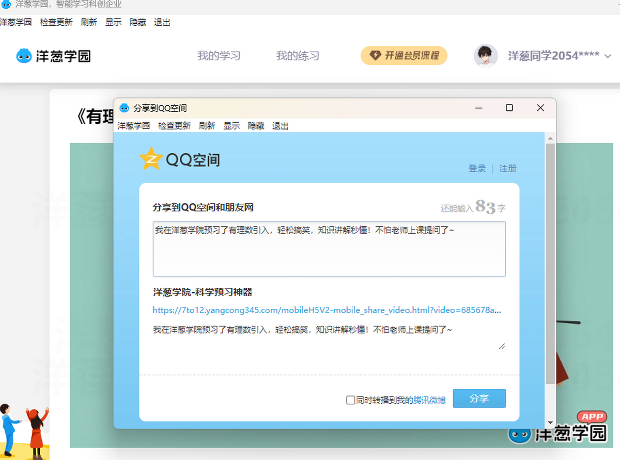Viewport: 620px width, 460px height.
Task: Click 刷新 in the main window menu bar
Action: [89, 22]
